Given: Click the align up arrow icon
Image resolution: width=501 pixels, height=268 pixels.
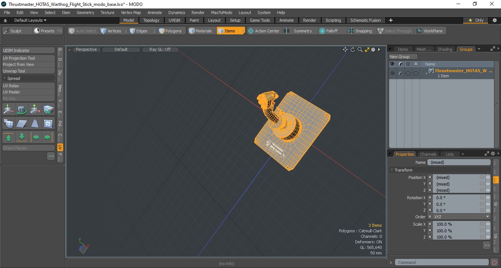Looking at the screenshot, I should point(8,137).
